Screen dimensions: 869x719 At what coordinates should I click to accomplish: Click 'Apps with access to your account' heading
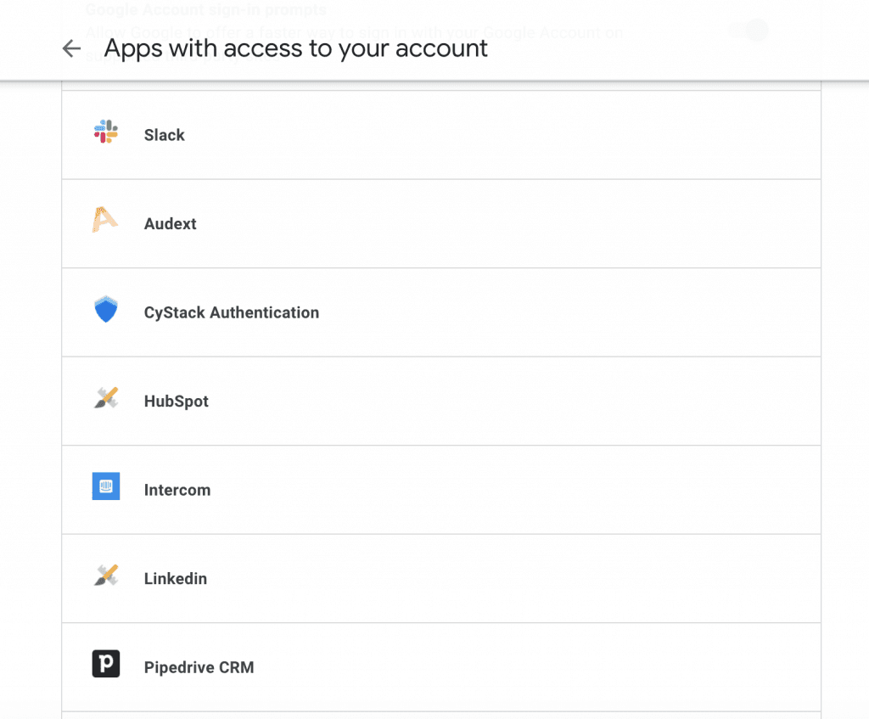coord(296,48)
